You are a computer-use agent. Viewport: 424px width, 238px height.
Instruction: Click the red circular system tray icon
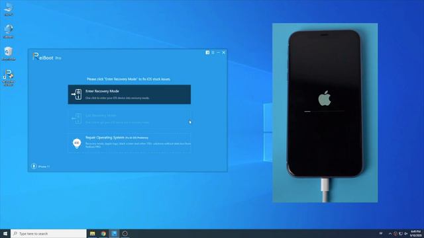[x=396, y=233]
